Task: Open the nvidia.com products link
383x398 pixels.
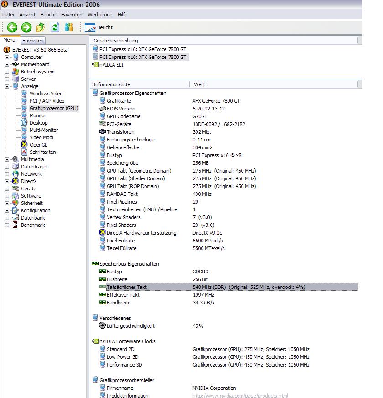Action: (240, 395)
